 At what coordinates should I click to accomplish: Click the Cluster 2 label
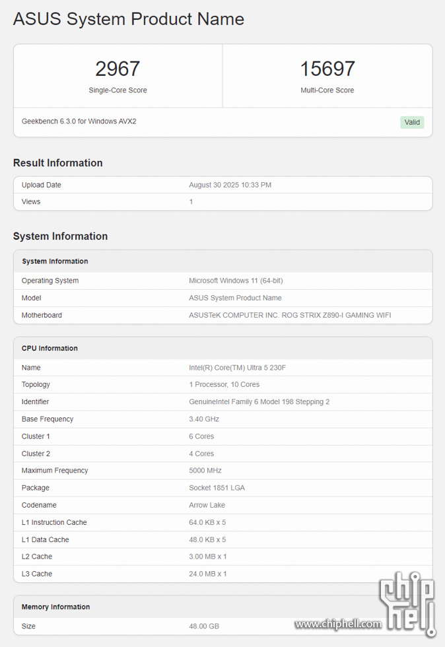[x=36, y=454]
